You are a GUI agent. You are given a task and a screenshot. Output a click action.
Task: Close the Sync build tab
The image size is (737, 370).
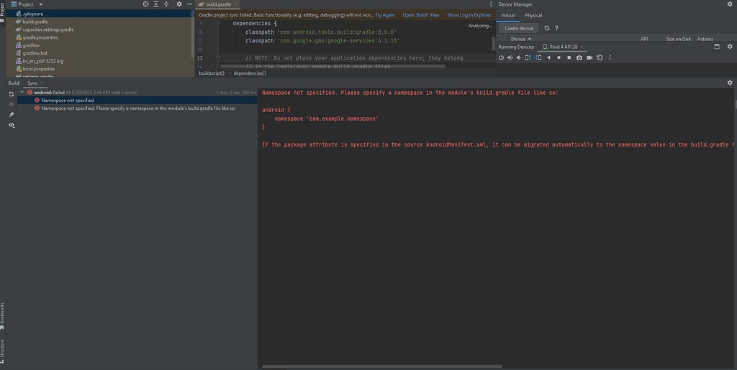(x=41, y=83)
